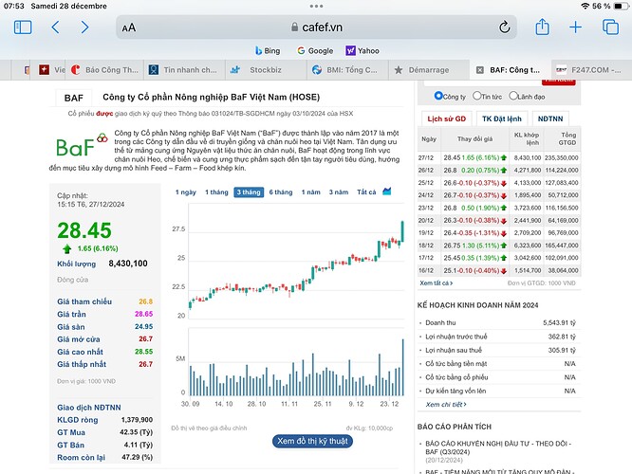This screenshot has width=632, height=474.
Task: Click the KLGD ròng value 1,379,900
Action: click(x=137, y=420)
